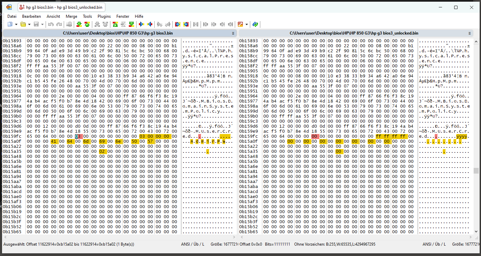Image resolution: width=481 pixels, height=256 pixels.
Task: Go to the last difference
Action: pos(131,24)
